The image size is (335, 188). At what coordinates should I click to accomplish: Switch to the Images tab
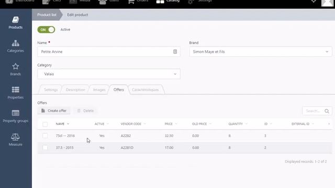(x=99, y=90)
